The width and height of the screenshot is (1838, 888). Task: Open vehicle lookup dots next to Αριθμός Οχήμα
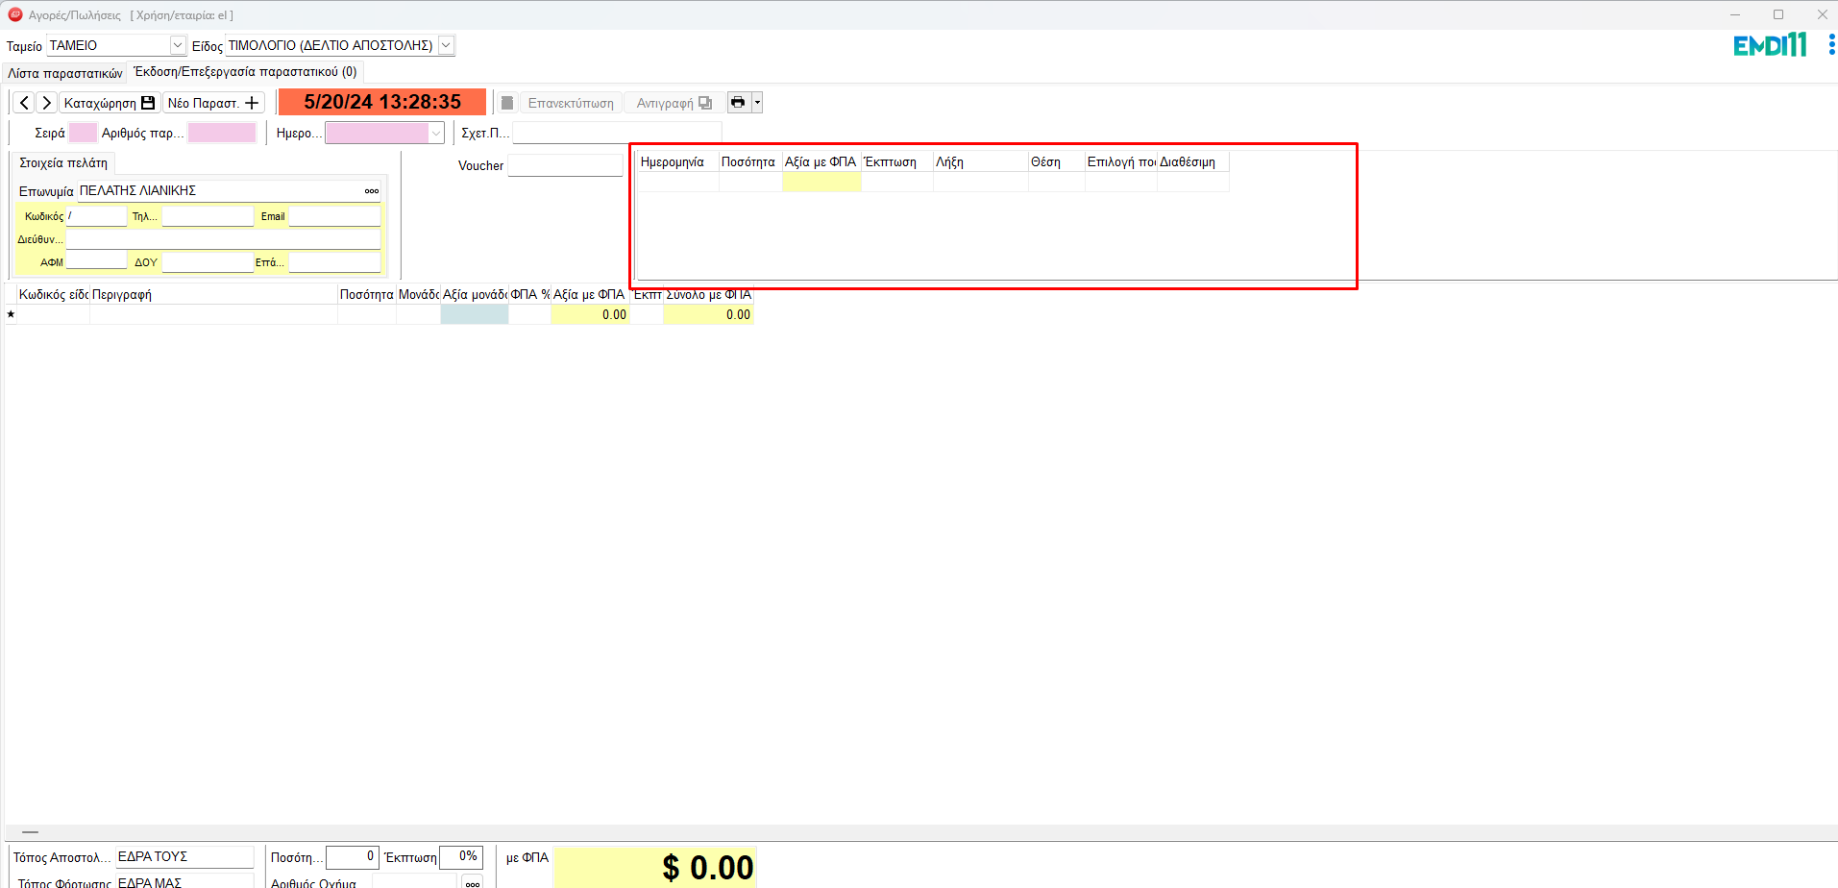(x=472, y=882)
